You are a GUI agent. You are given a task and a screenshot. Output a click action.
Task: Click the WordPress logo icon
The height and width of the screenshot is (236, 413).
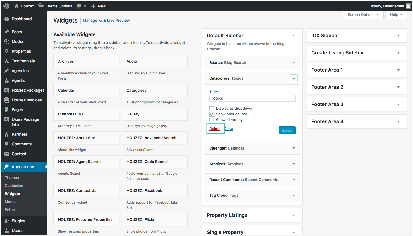pos(6,6)
